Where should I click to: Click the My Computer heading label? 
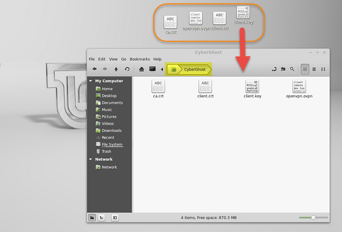pyautogui.click(x=109, y=81)
